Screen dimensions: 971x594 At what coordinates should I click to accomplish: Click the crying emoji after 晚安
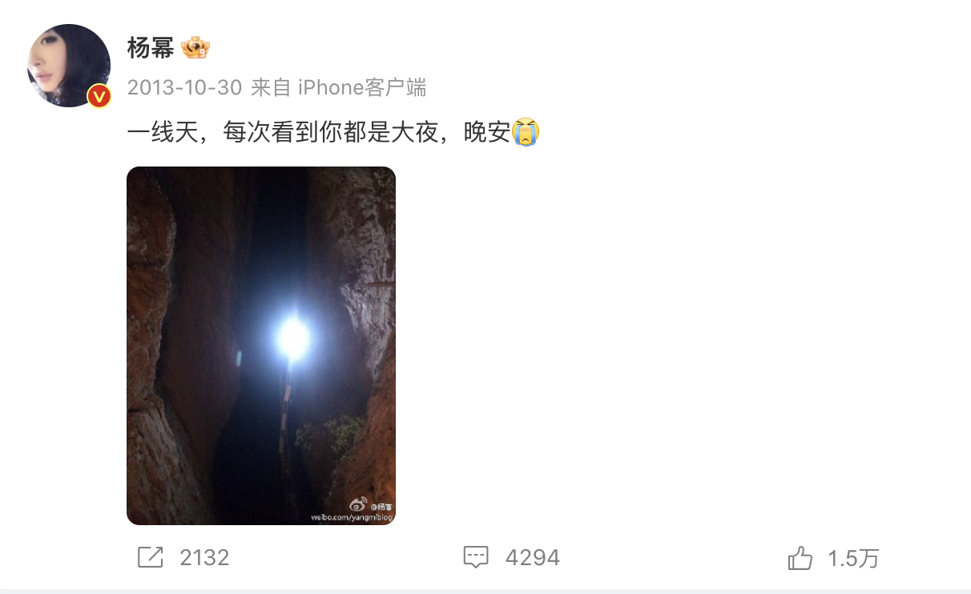[525, 131]
